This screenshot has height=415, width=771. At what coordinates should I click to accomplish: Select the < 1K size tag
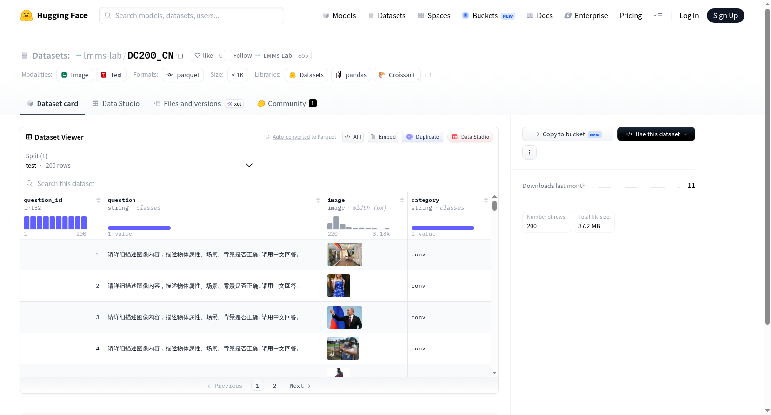(238, 75)
